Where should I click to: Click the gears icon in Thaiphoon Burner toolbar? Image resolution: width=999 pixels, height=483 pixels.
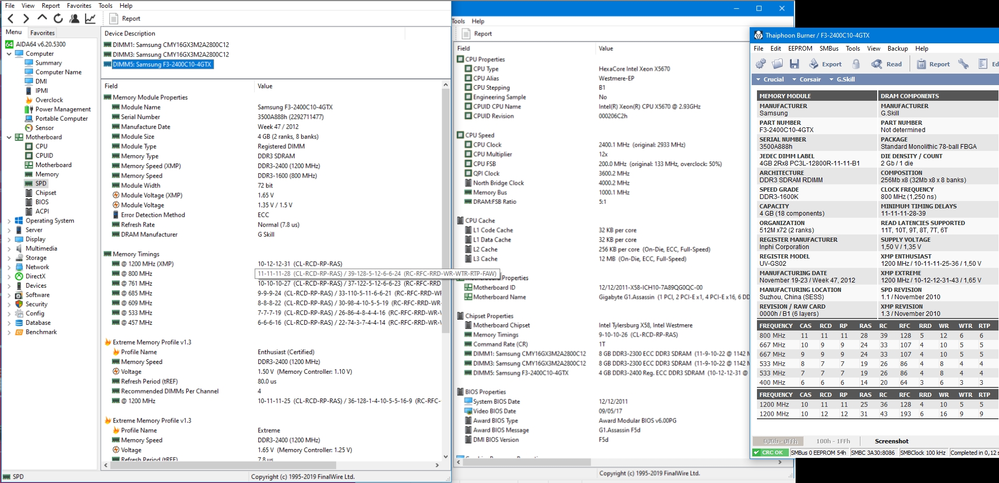[x=761, y=64]
